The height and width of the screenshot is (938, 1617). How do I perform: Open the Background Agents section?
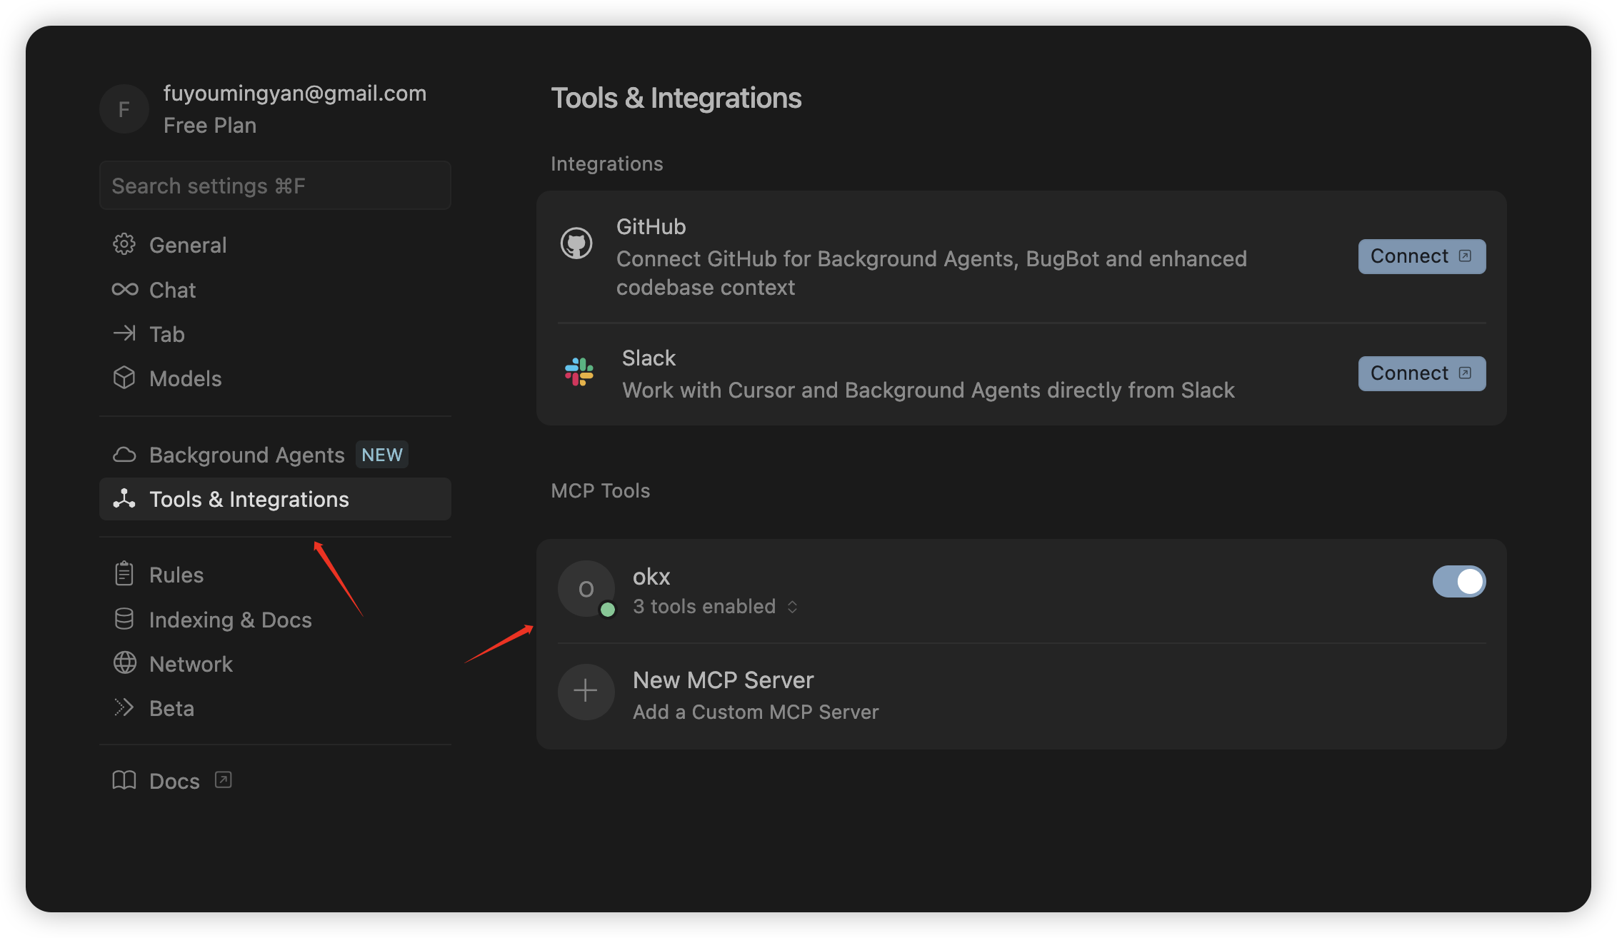[x=275, y=455]
